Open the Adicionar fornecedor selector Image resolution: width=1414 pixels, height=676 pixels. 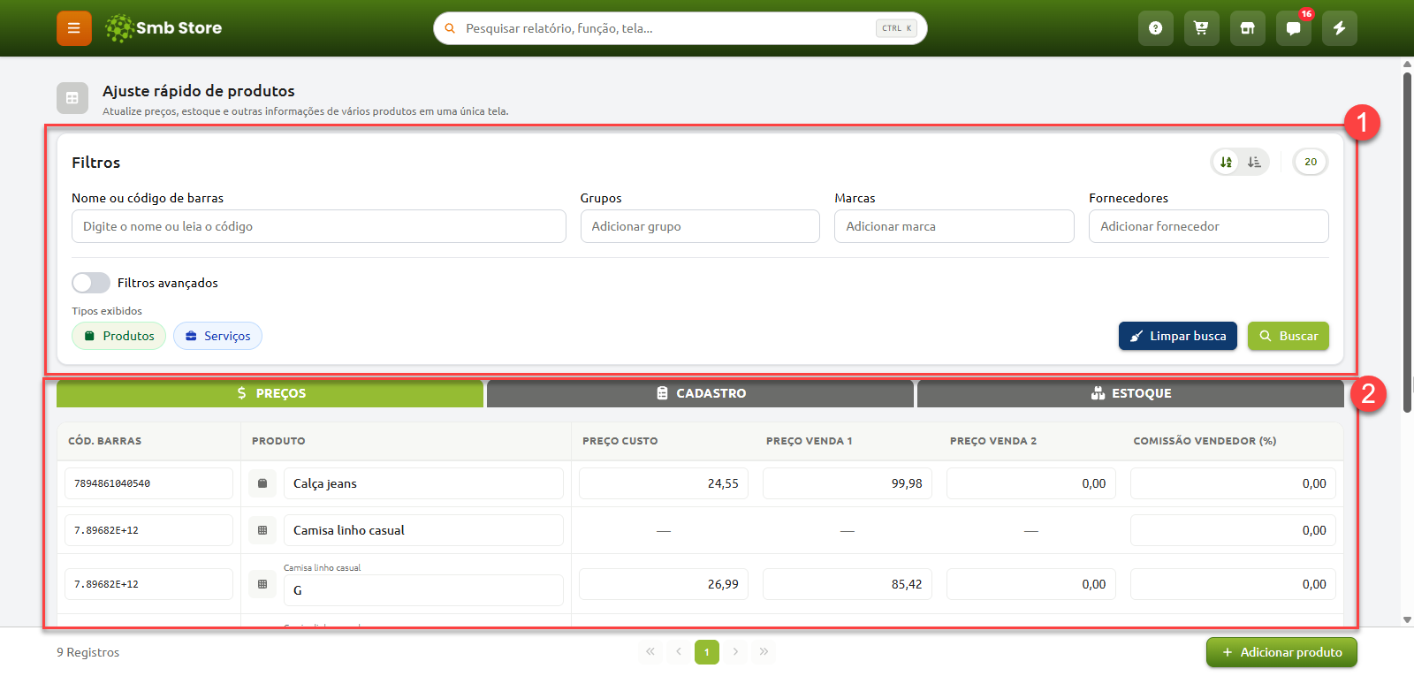click(1209, 226)
